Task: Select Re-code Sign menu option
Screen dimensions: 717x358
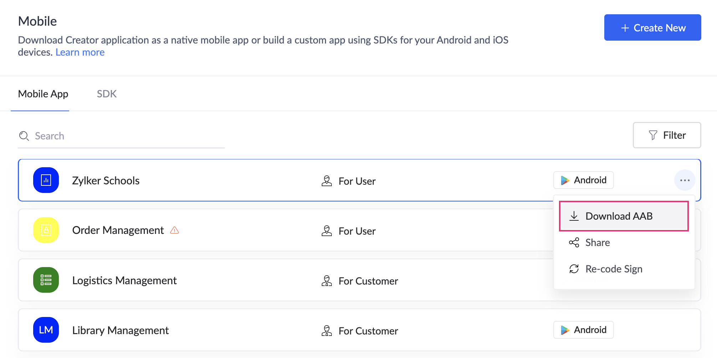Action: tap(614, 269)
